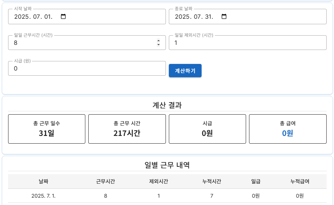Image resolution: width=334 pixels, height=205 pixels.
Task: Click the 시작 날짜 date field
Action: click(x=87, y=17)
